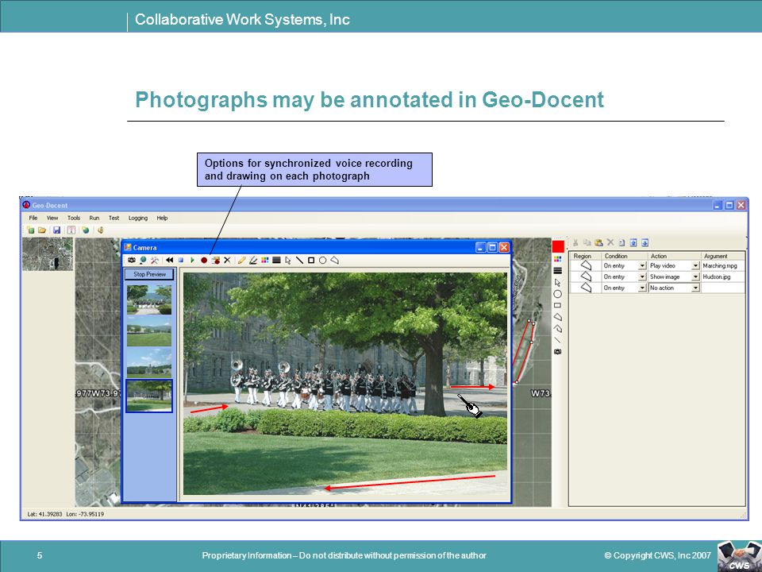This screenshot has height=572, width=762.
Task: Open the Run menu
Action: pos(94,218)
